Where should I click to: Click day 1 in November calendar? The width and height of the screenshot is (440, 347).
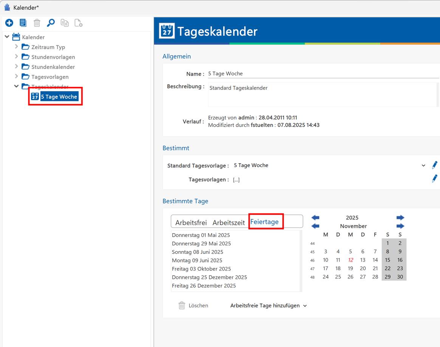tap(387, 243)
